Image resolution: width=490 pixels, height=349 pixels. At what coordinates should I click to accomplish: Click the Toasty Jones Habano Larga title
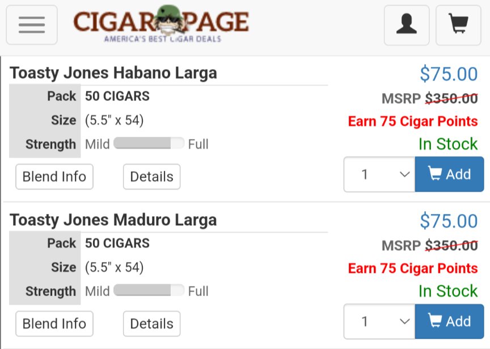(113, 73)
